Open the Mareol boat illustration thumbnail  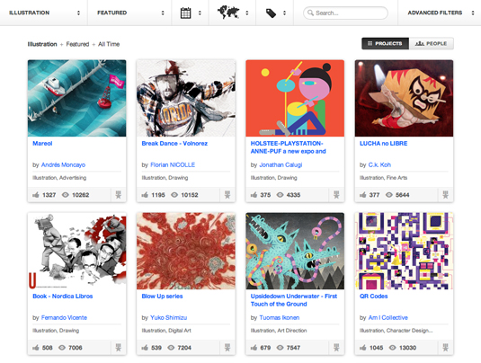coord(76,98)
